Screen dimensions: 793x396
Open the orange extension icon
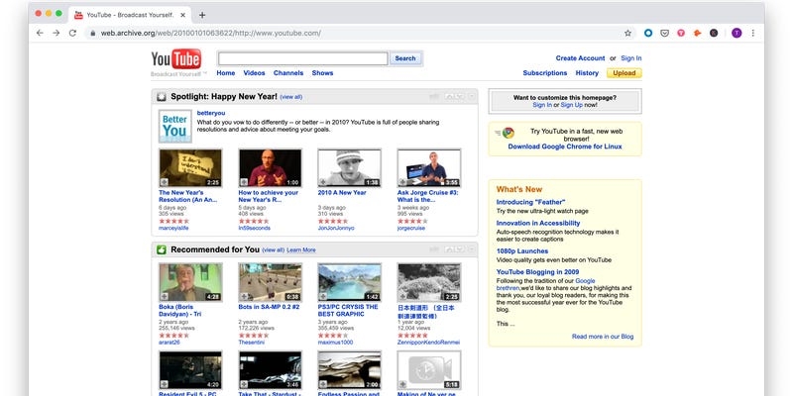point(697,33)
